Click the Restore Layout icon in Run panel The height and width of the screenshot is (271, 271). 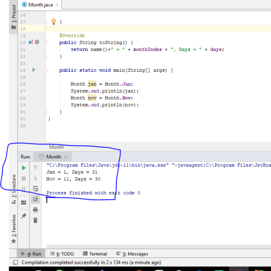pos(24,203)
